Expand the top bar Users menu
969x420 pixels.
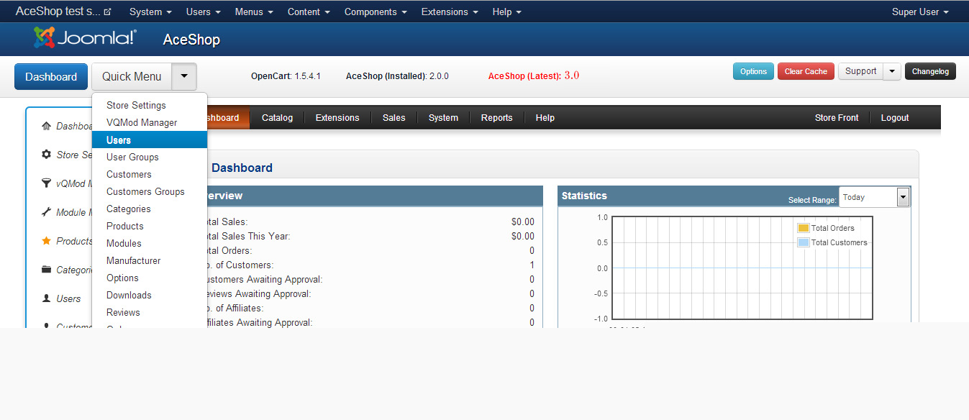tap(203, 12)
